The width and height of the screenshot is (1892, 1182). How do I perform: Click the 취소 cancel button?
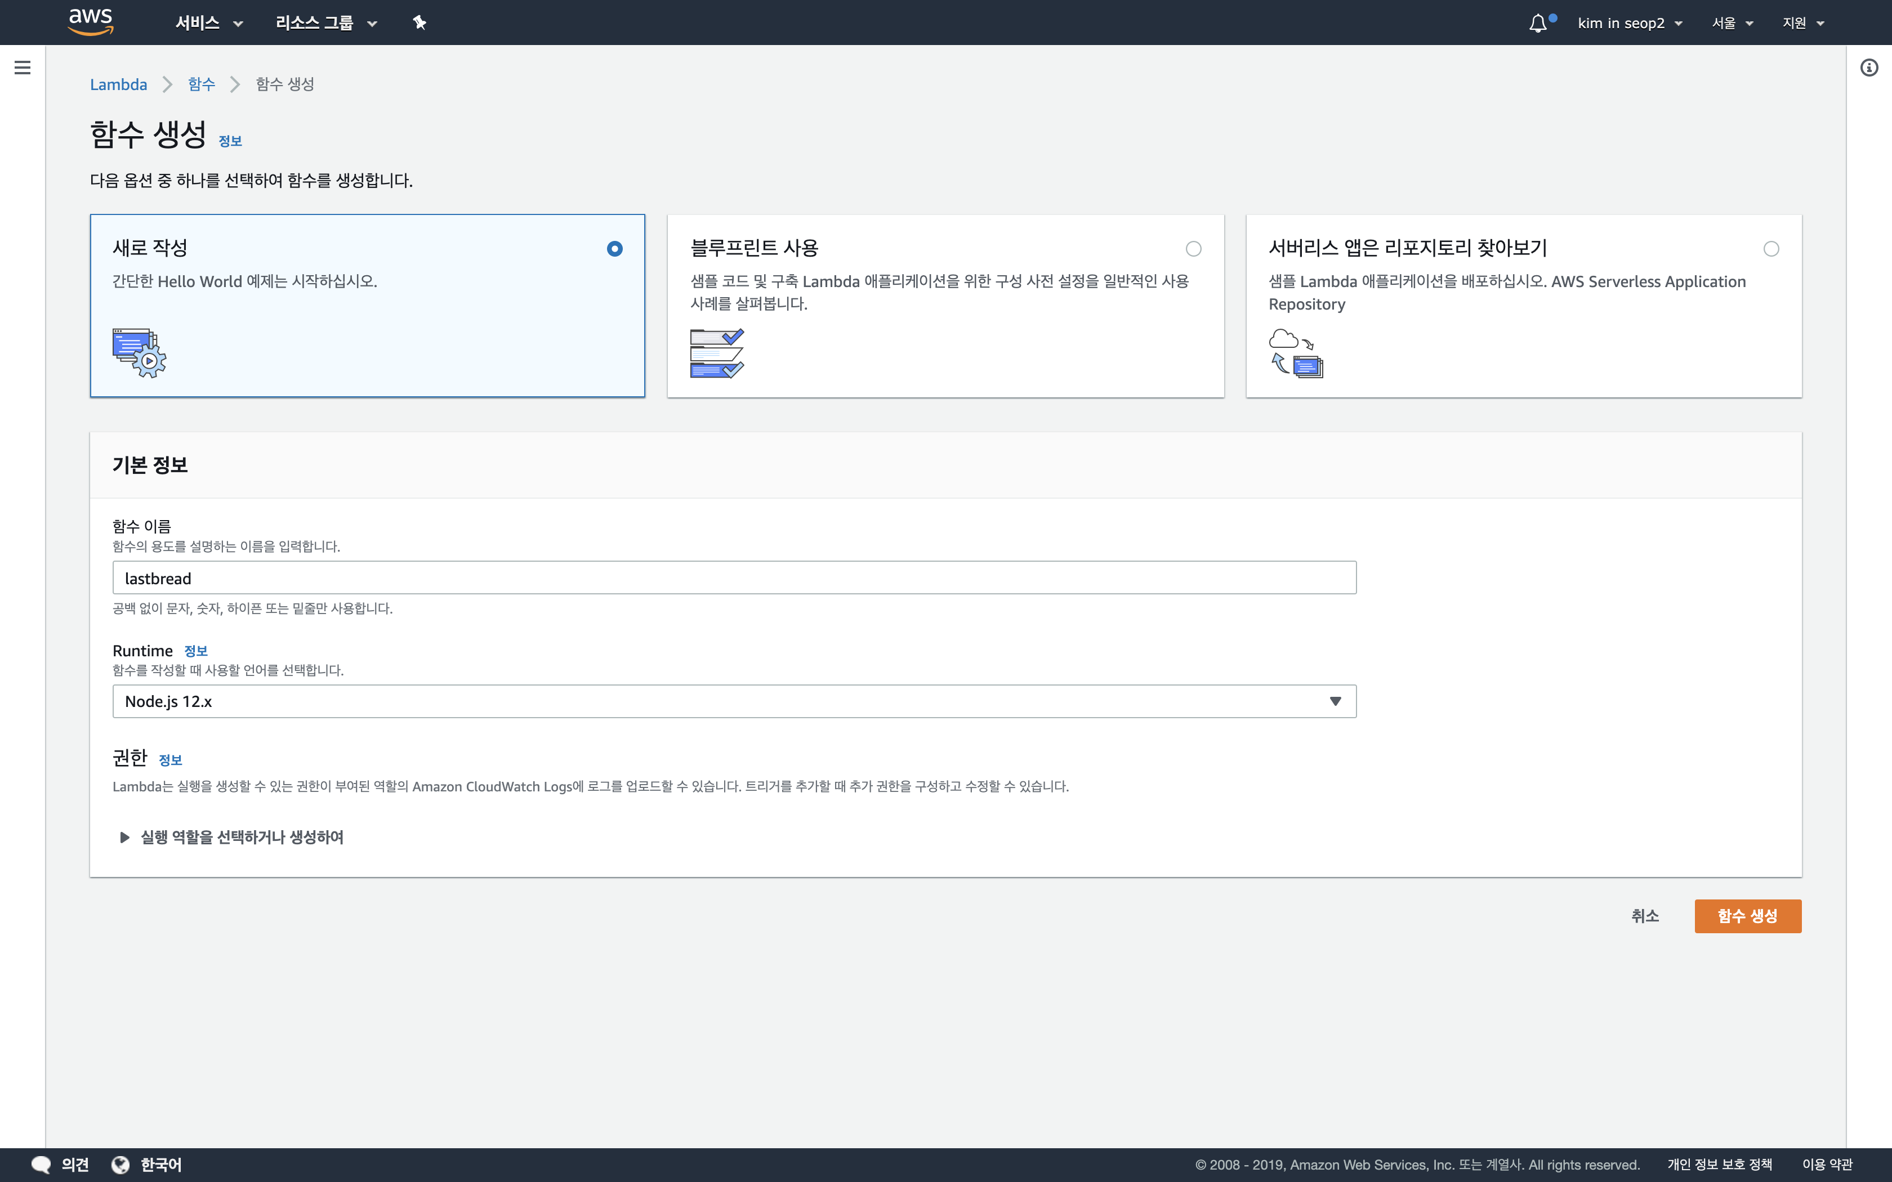1644,915
